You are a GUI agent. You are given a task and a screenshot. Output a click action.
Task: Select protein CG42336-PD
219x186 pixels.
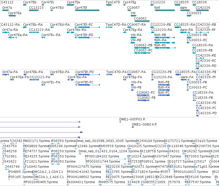tap(197, 116)
